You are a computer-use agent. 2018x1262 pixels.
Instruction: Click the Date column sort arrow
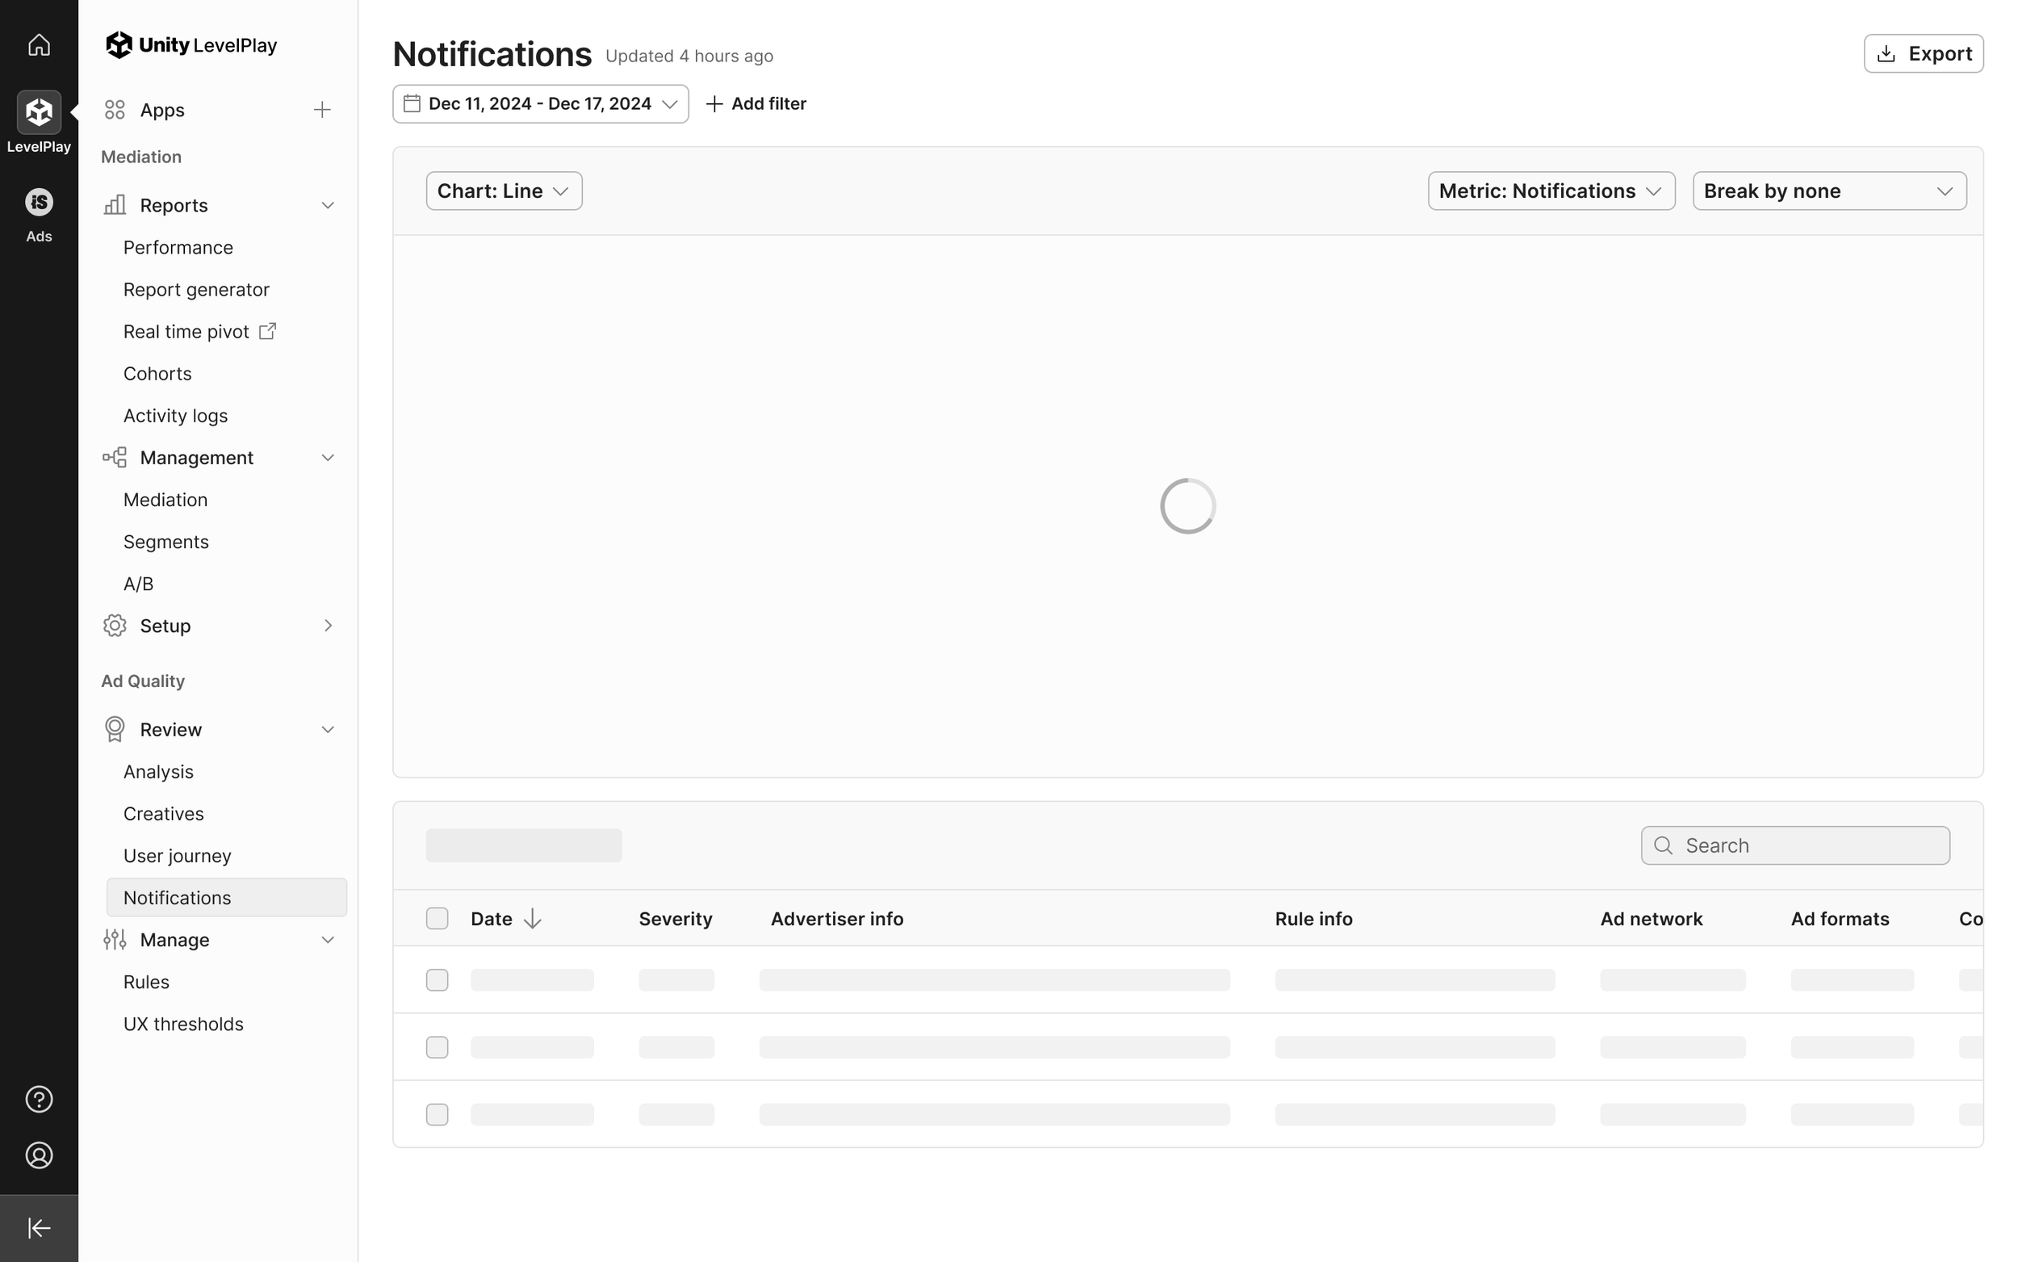click(x=532, y=919)
